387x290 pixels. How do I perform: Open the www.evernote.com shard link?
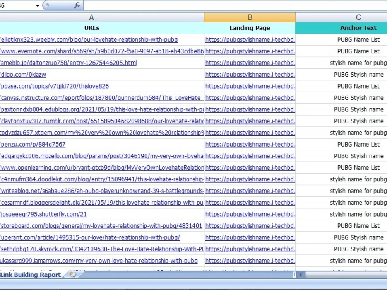tap(102, 51)
